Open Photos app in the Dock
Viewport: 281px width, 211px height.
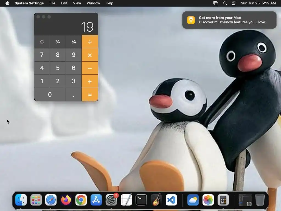point(208,200)
